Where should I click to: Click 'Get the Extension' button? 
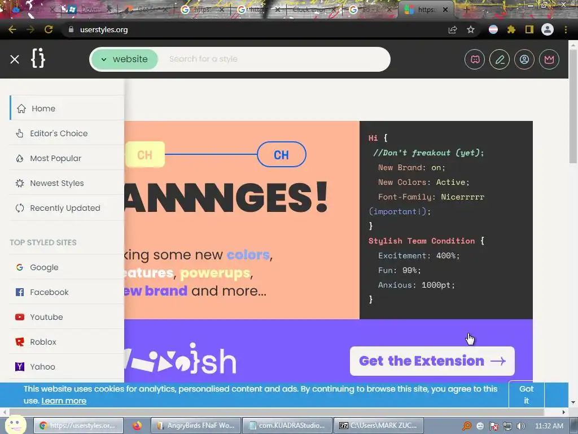432,361
